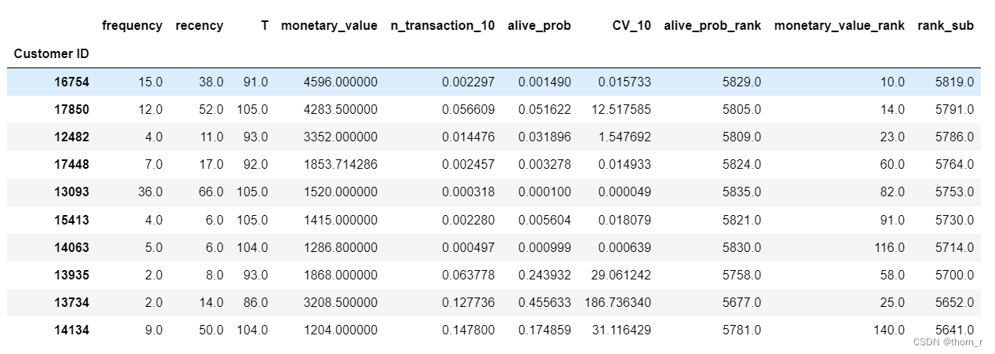995x354 pixels.
Task: Select customer ID 17850 row label
Action: 71,109
